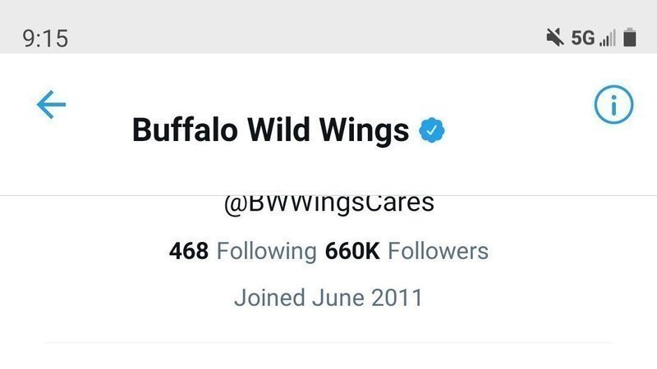Tap the muted sound status icon
657x369 pixels.
point(554,38)
